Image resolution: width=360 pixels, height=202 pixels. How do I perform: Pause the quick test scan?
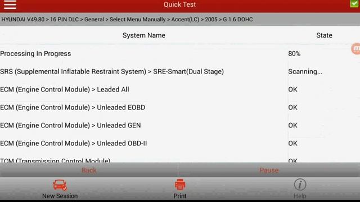(269, 170)
